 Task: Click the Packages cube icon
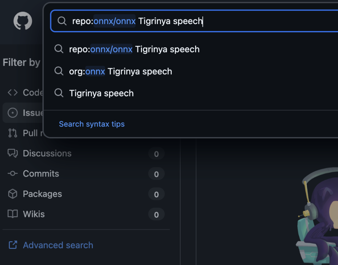[13, 194]
